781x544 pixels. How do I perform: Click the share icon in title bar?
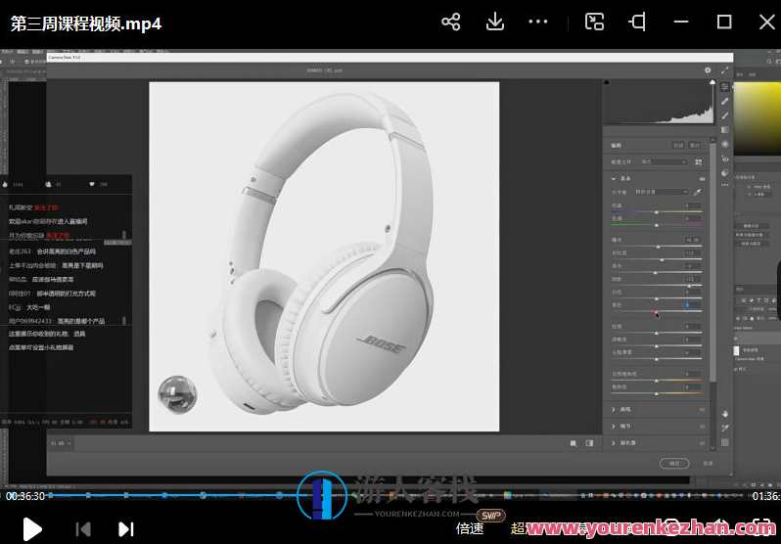click(x=450, y=22)
